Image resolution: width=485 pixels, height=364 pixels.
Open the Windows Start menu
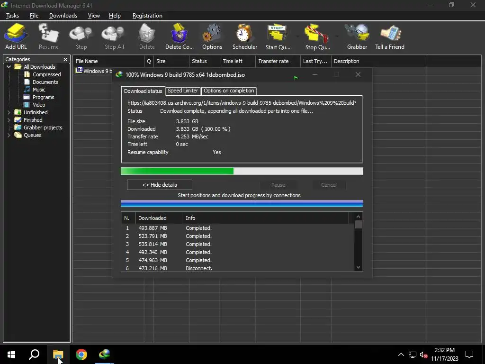(11, 355)
